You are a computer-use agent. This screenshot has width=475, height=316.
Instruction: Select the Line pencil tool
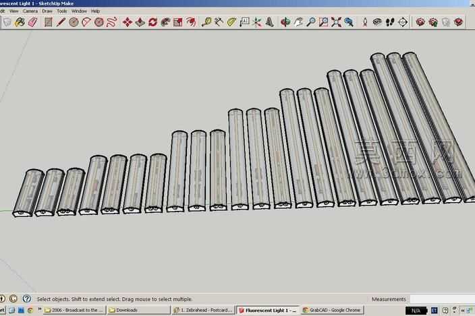tap(61, 22)
